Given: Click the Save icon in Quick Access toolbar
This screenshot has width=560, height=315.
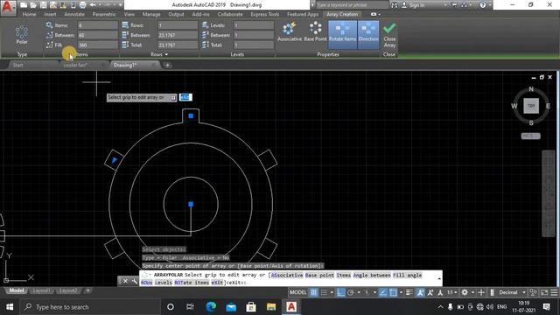Looking at the screenshot, I should point(43,5).
